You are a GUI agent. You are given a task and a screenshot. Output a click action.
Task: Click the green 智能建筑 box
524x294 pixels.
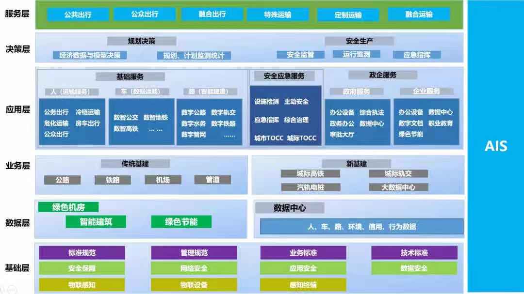click(96, 222)
